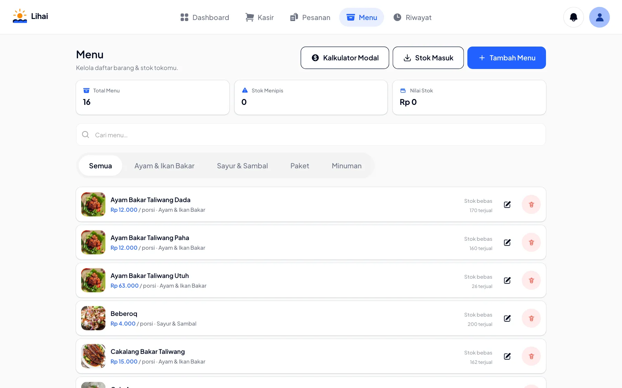The height and width of the screenshot is (388, 622).
Task: Click the Riwayat clock icon
Action: [397, 17]
